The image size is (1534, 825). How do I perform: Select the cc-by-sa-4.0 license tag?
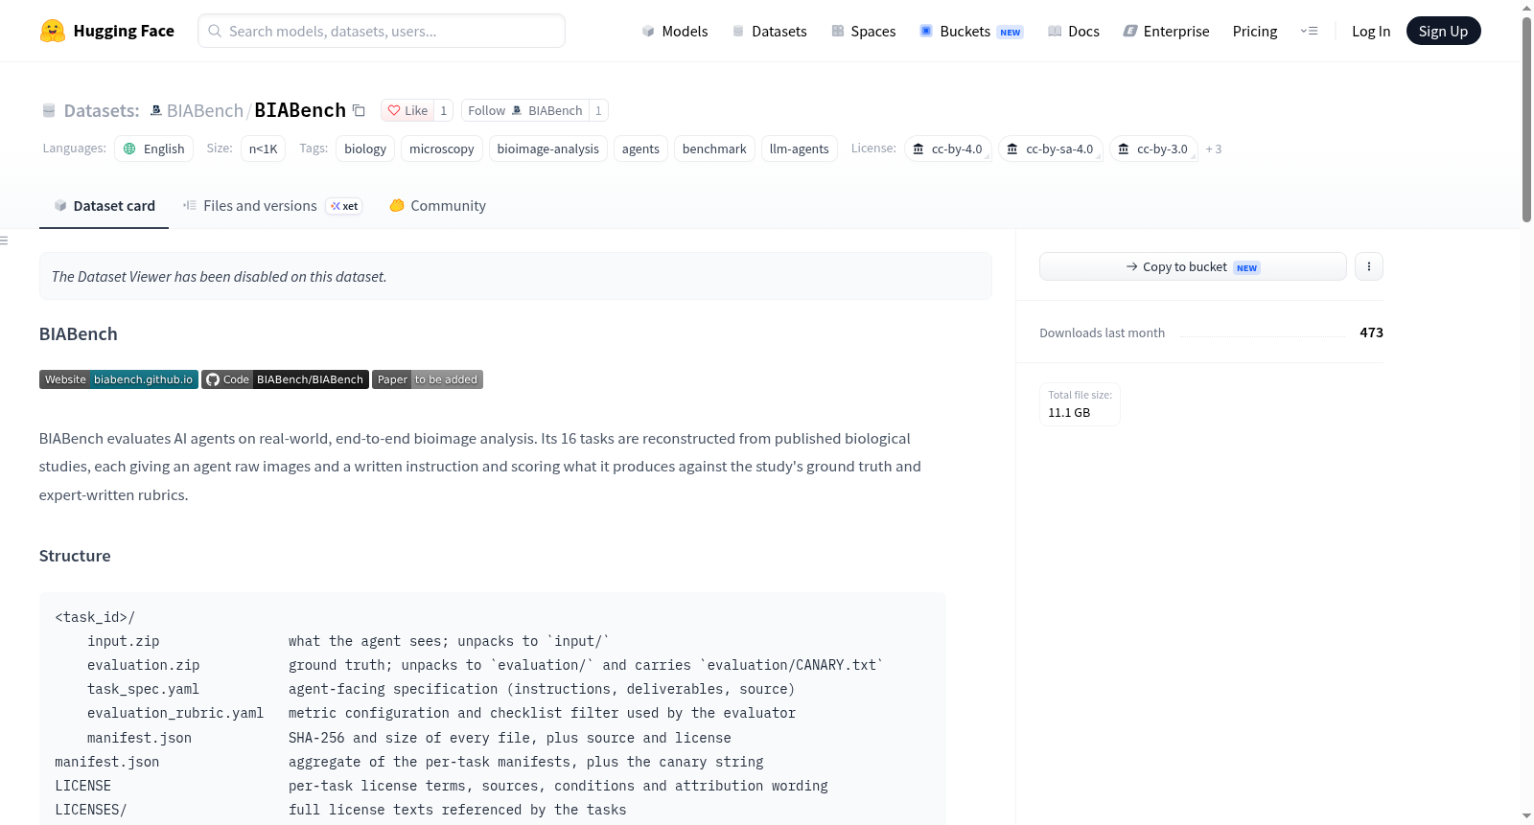click(x=1051, y=149)
